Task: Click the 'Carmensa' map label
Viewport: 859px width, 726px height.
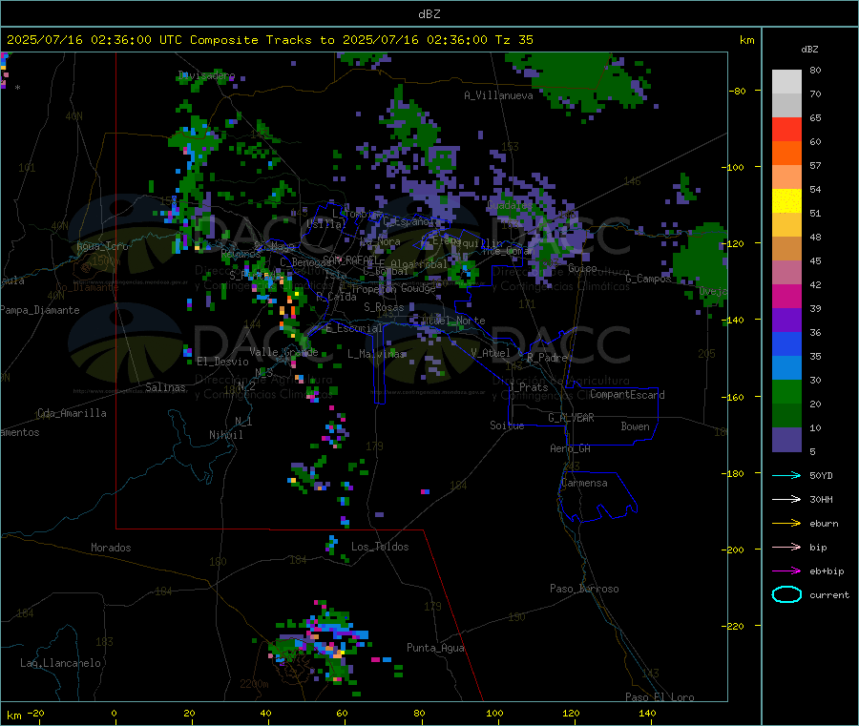Action: (x=584, y=483)
